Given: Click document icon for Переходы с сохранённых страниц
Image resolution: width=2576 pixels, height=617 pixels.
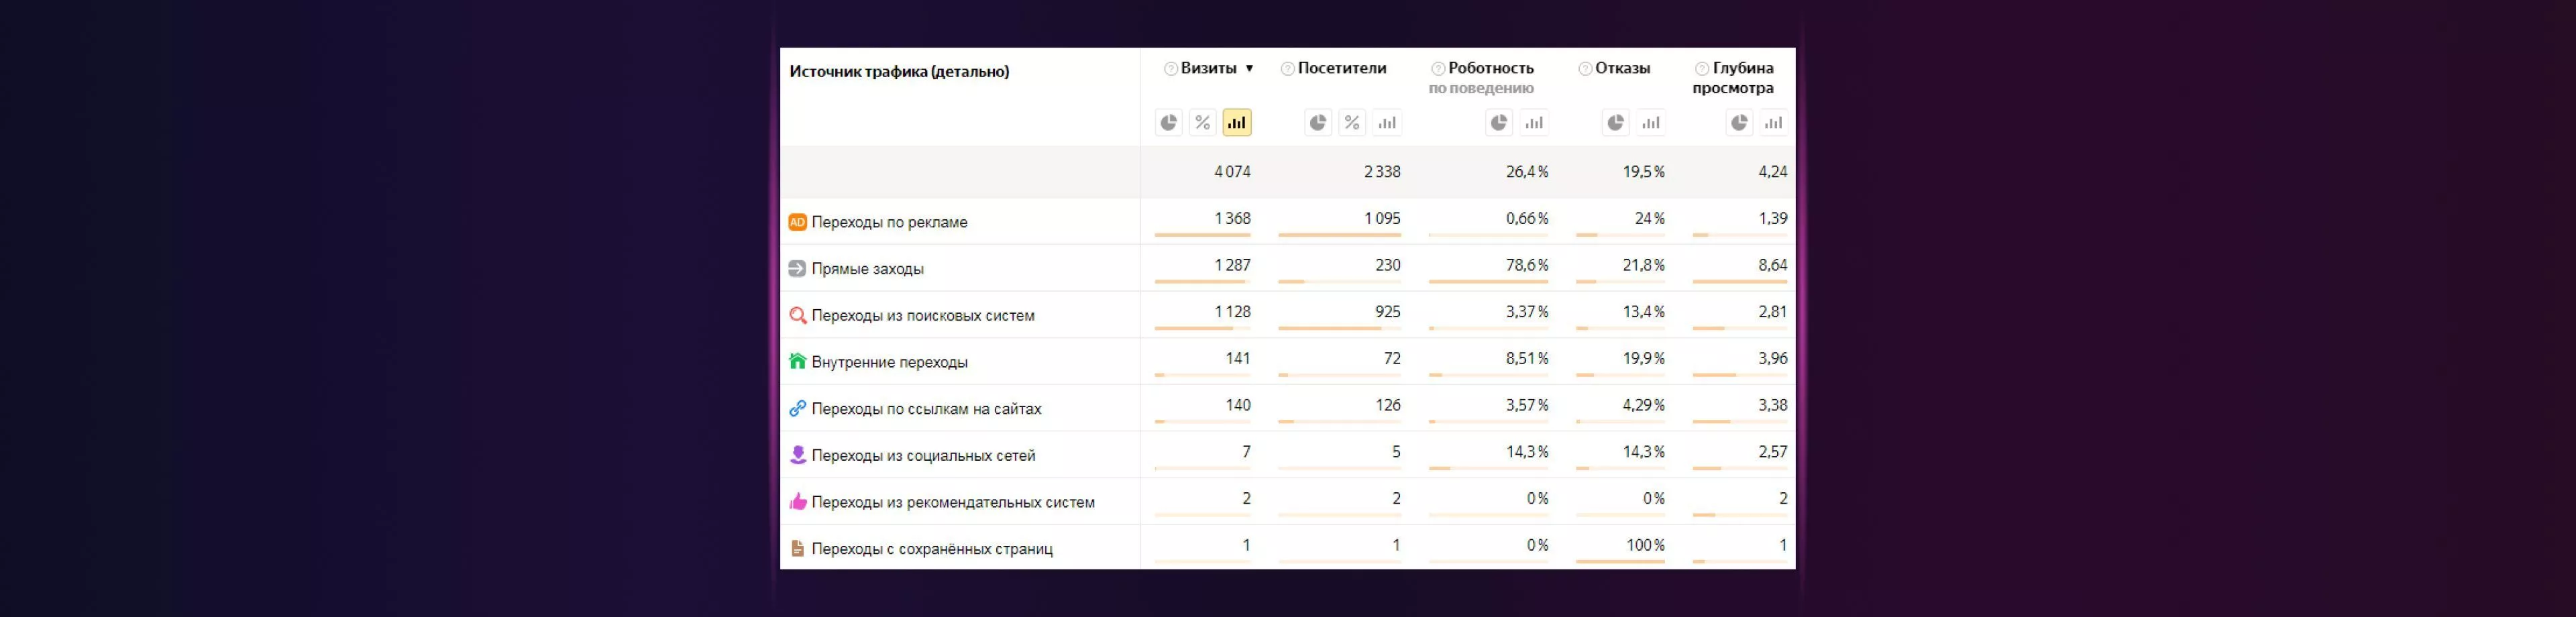Looking at the screenshot, I should click(797, 549).
